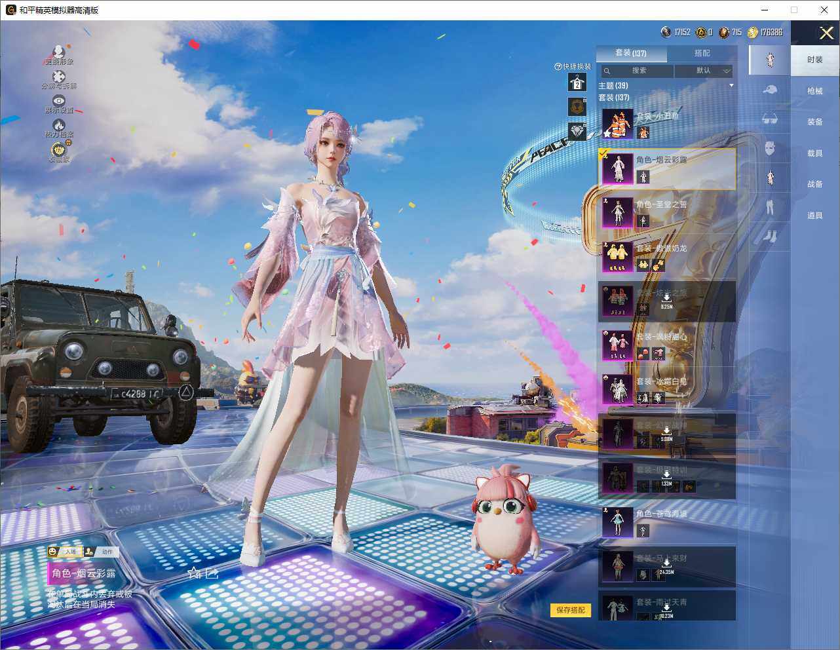Click the share icon beside the star
This screenshot has height=650, width=840.
click(x=212, y=573)
